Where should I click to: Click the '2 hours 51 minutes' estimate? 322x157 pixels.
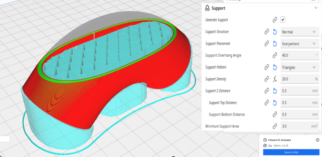pos(279,140)
